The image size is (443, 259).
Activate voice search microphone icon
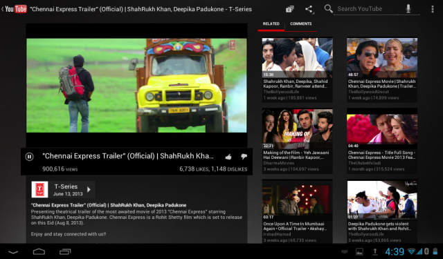(x=408, y=9)
